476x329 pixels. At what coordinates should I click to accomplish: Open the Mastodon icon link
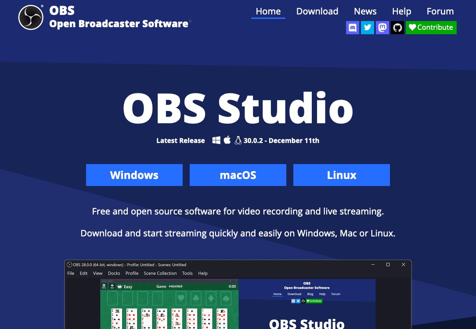(x=382, y=28)
